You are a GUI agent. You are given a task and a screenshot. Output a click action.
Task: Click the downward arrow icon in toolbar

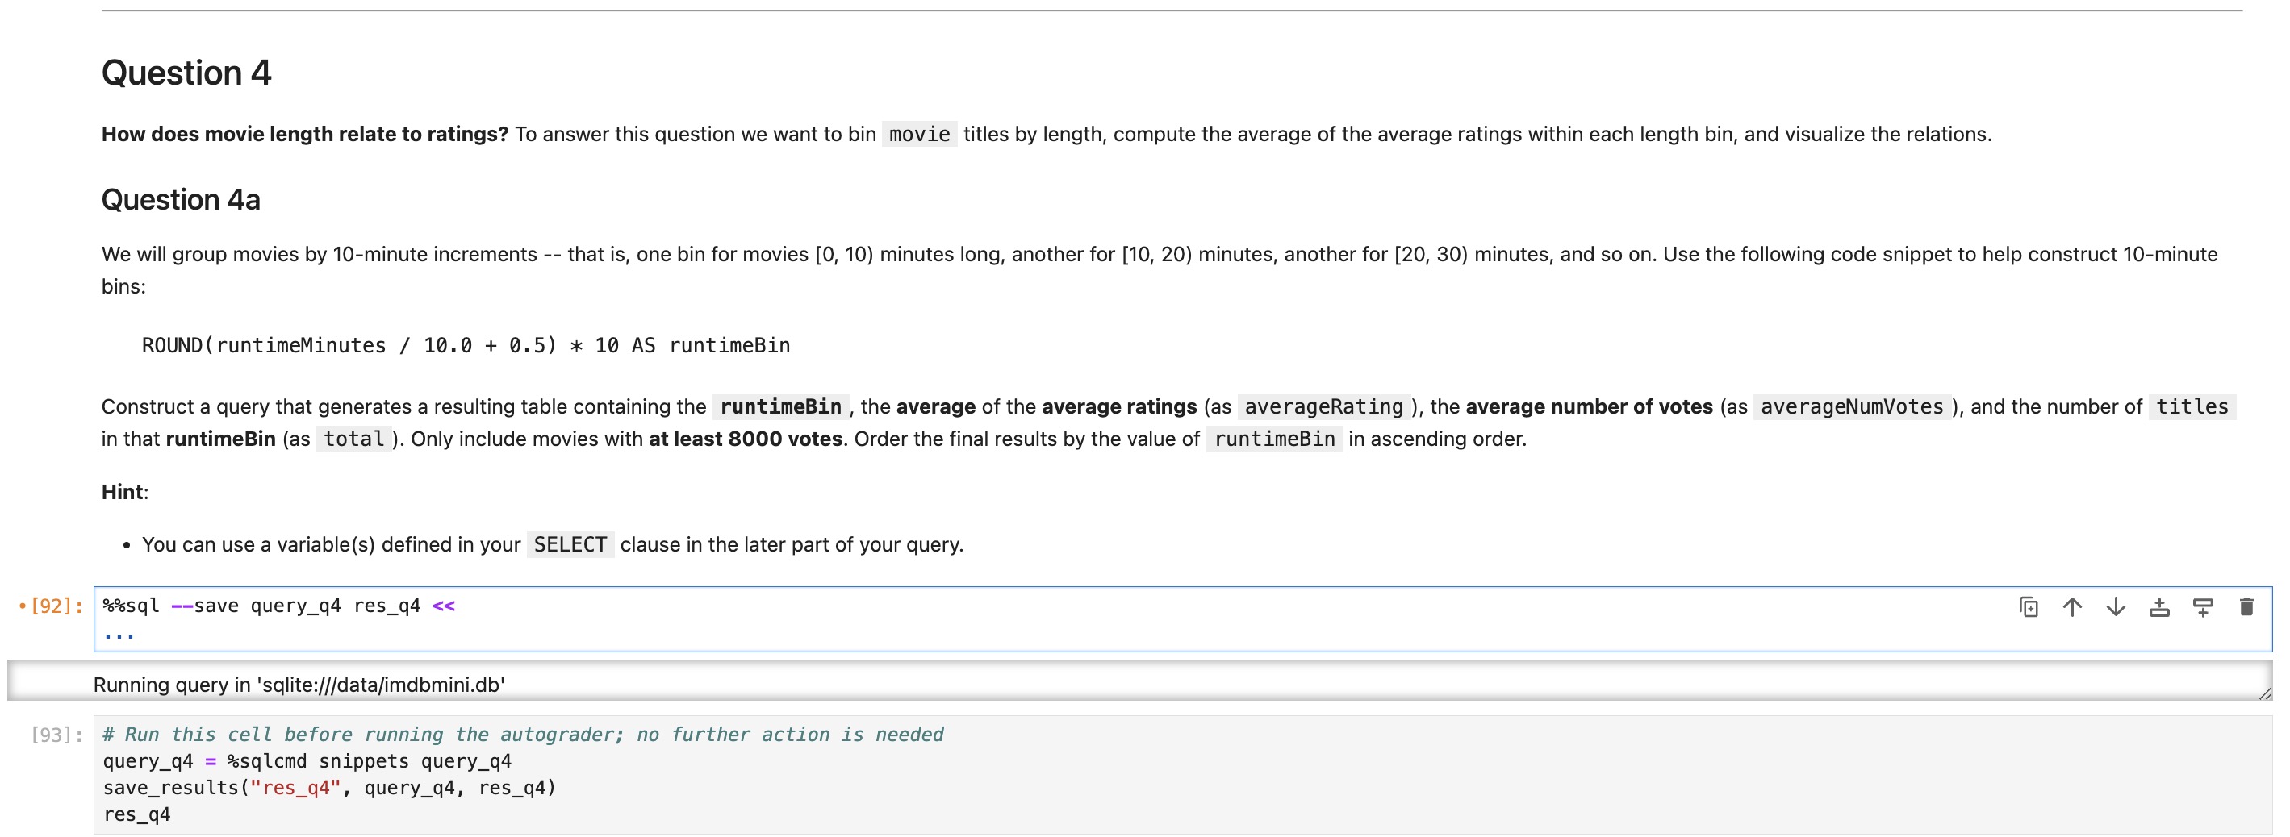point(2114,607)
